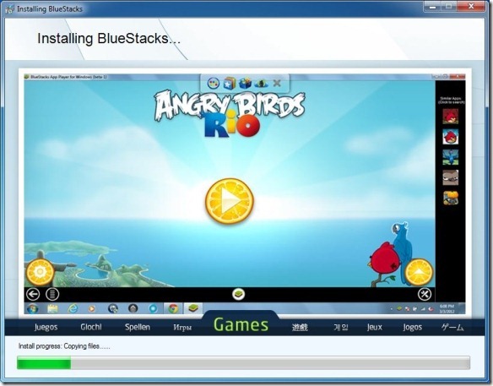Click the colorful circle icon in the top toolbar
Screen dimensions: 493x386
pyautogui.click(x=214, y=83)
